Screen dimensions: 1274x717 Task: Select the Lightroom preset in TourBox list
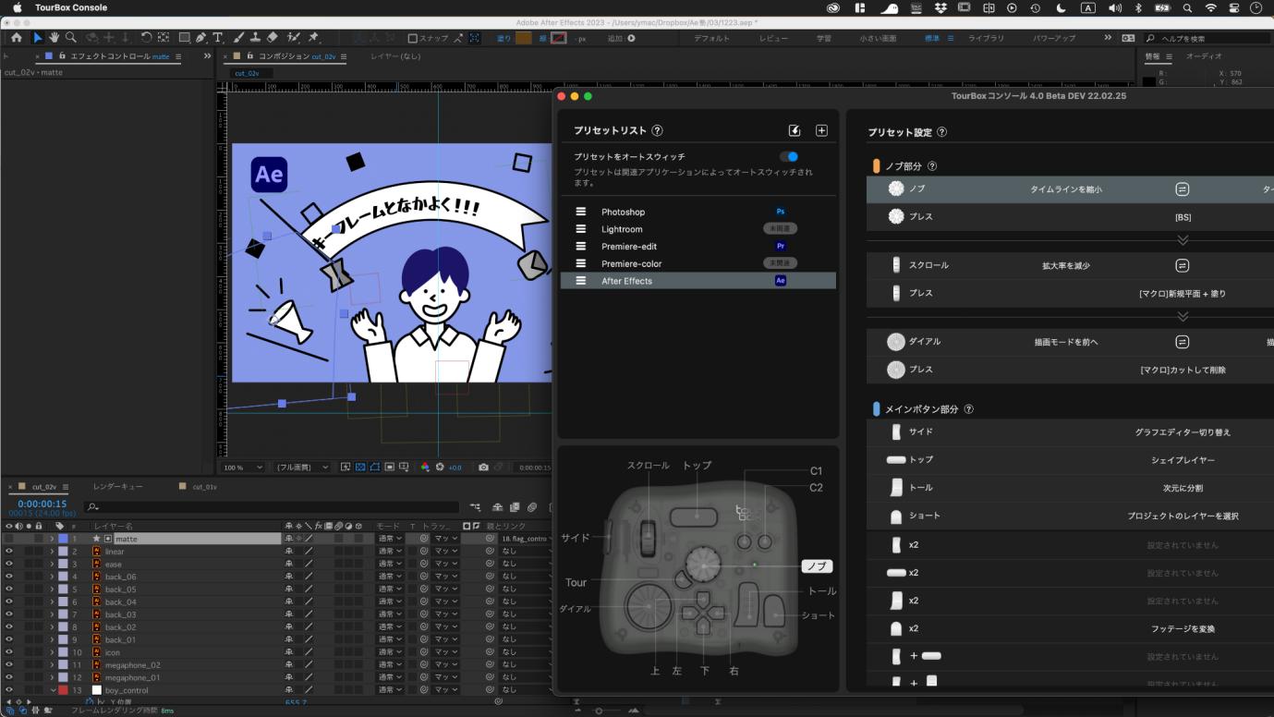698,229
